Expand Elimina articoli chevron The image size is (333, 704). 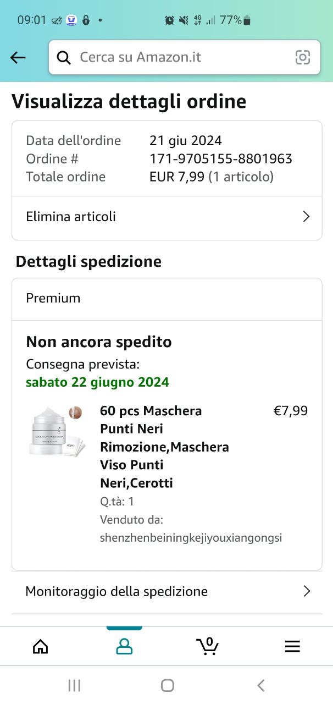307,217
